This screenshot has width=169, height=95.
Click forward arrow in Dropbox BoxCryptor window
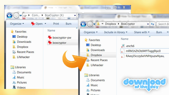coord(90,24)
